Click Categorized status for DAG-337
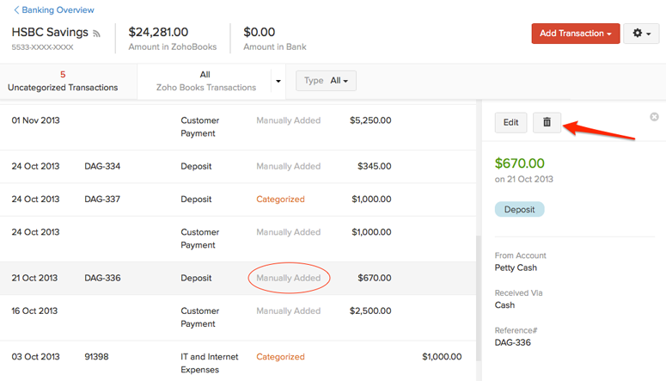 pyautogui.click(x=280, y=199)
